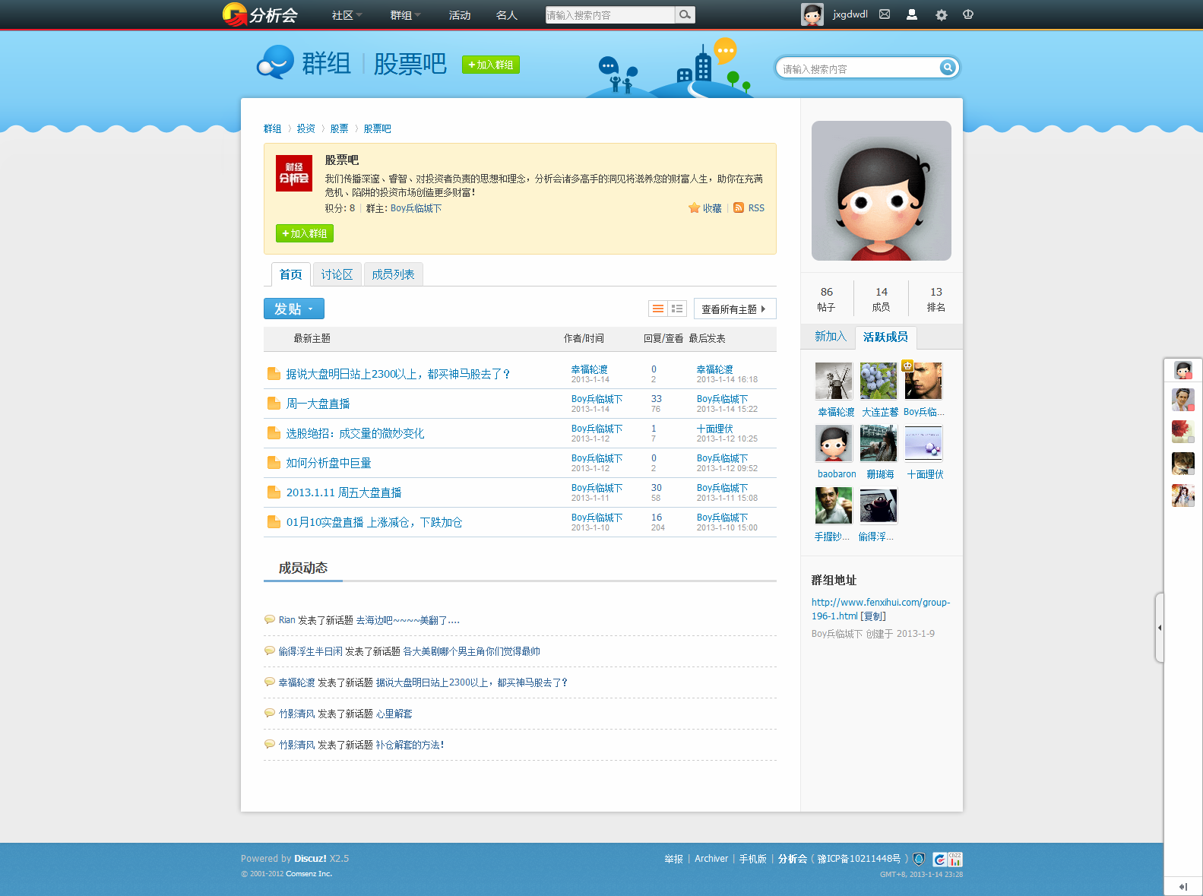Open the Archiver footer link
This screenshot has height=896, width=1203.
[711, 859]
